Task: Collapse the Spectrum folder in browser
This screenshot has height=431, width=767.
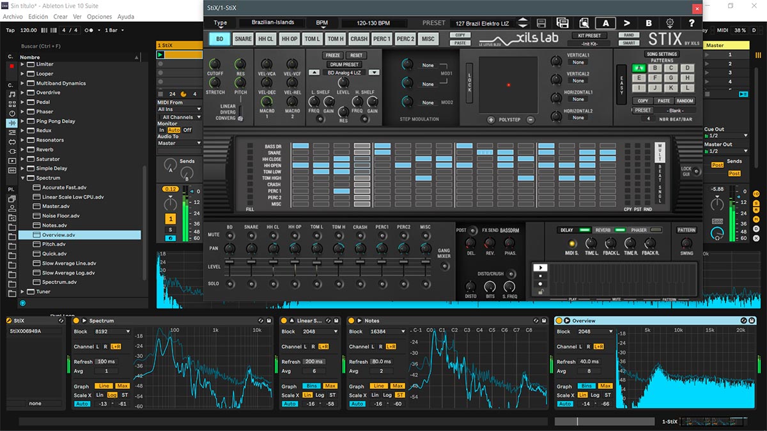Action: (23, 178)
